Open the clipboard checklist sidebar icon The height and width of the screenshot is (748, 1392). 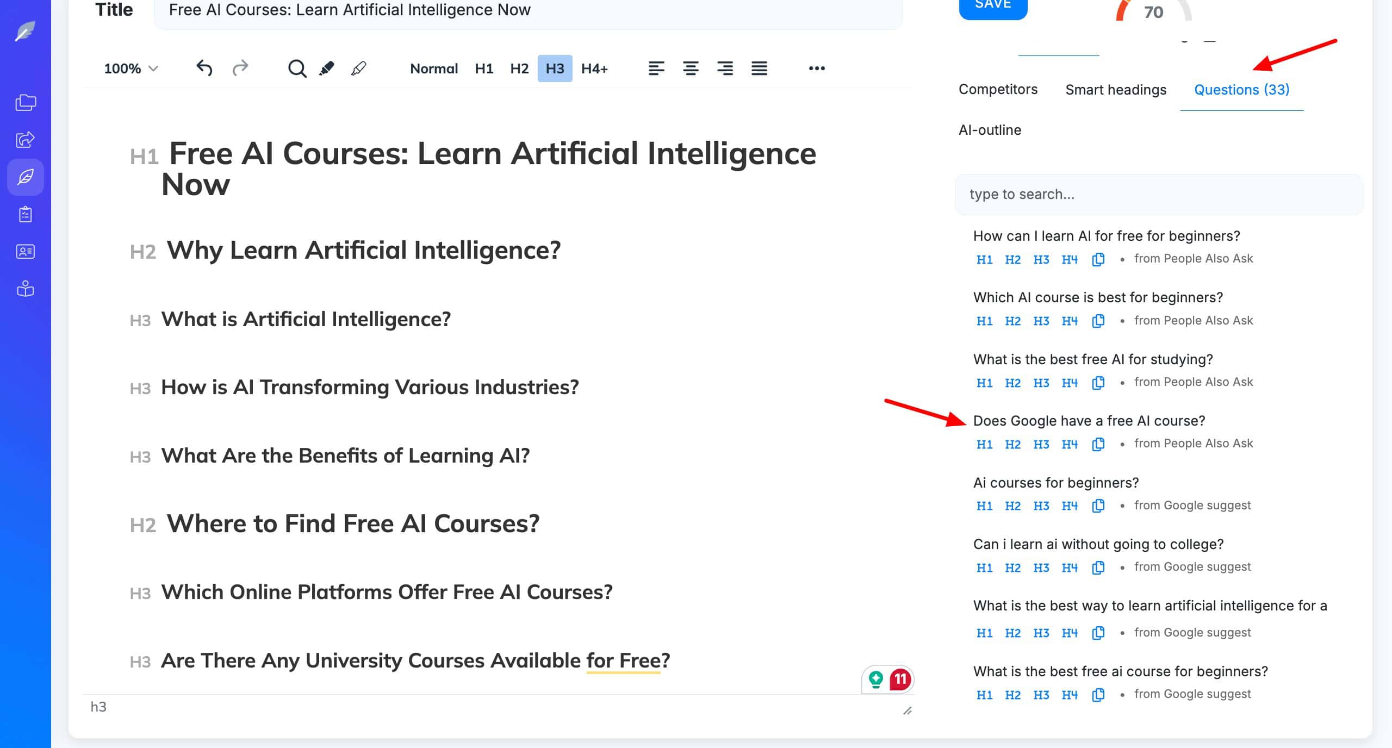(x=26, y=214)
